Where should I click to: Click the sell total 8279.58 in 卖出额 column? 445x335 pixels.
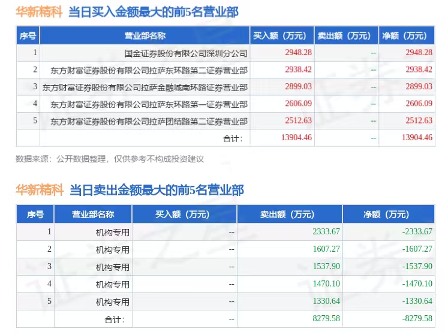tap(326, 318)
